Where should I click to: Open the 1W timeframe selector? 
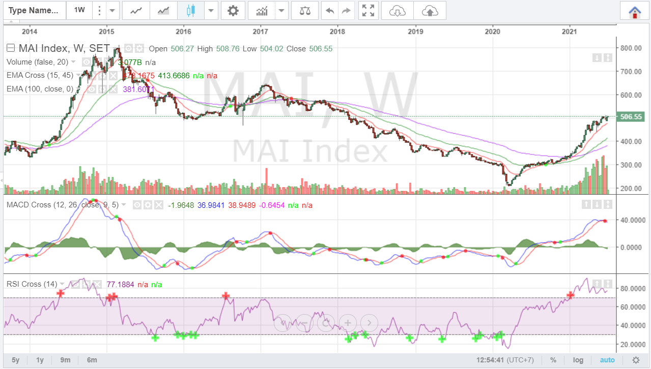[x=79, y=10]
